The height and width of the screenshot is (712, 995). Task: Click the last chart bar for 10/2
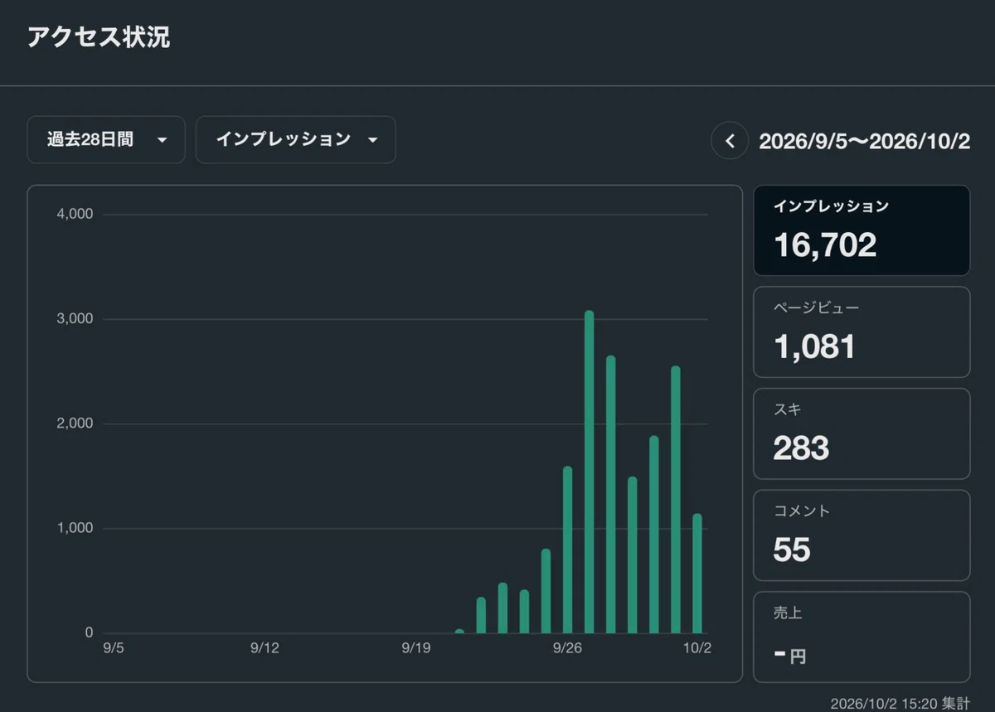pos(697,574)
